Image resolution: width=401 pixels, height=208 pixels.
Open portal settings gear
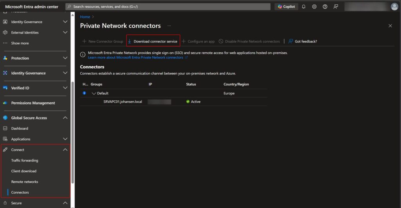pos(314,7)
